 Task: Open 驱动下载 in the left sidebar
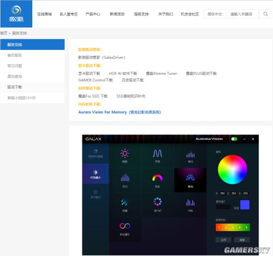click(x=32, y=87)
